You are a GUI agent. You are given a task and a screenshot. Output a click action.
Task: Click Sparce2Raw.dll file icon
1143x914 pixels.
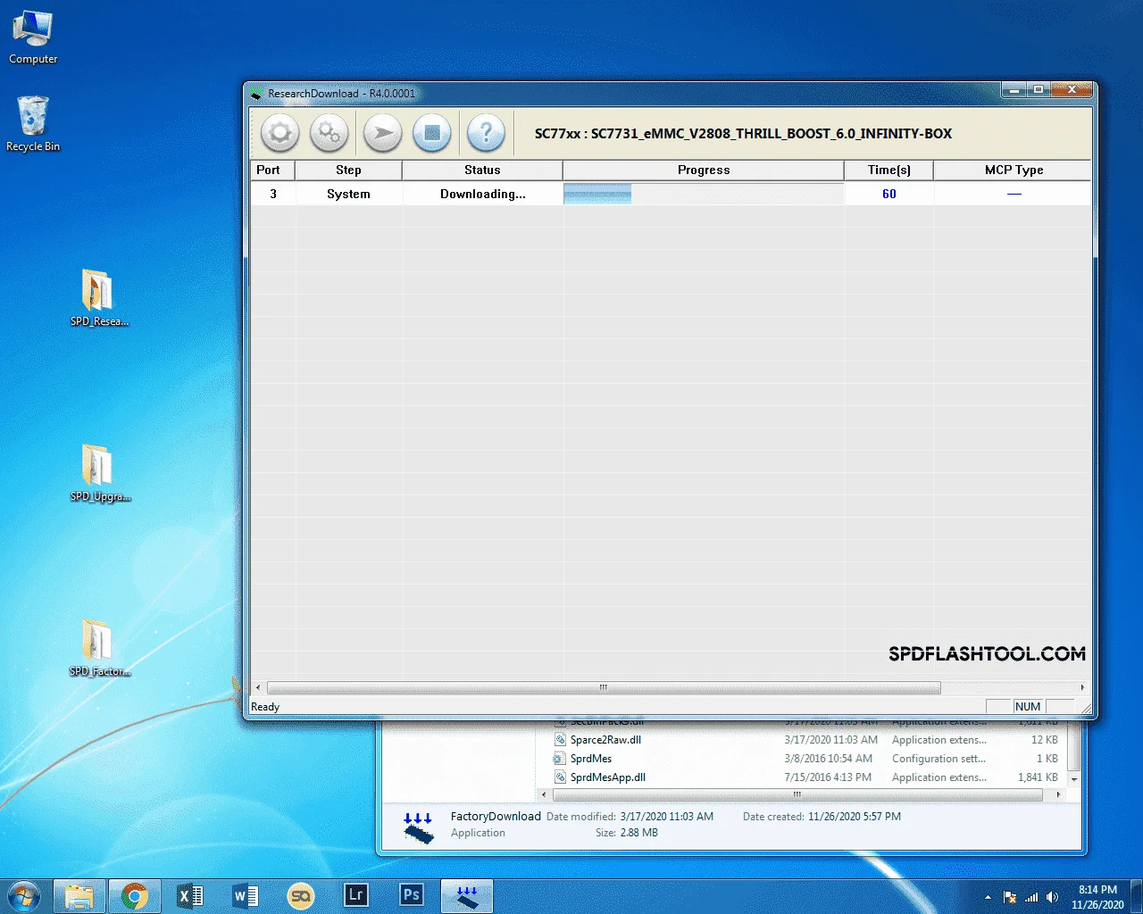click(560, 740)
